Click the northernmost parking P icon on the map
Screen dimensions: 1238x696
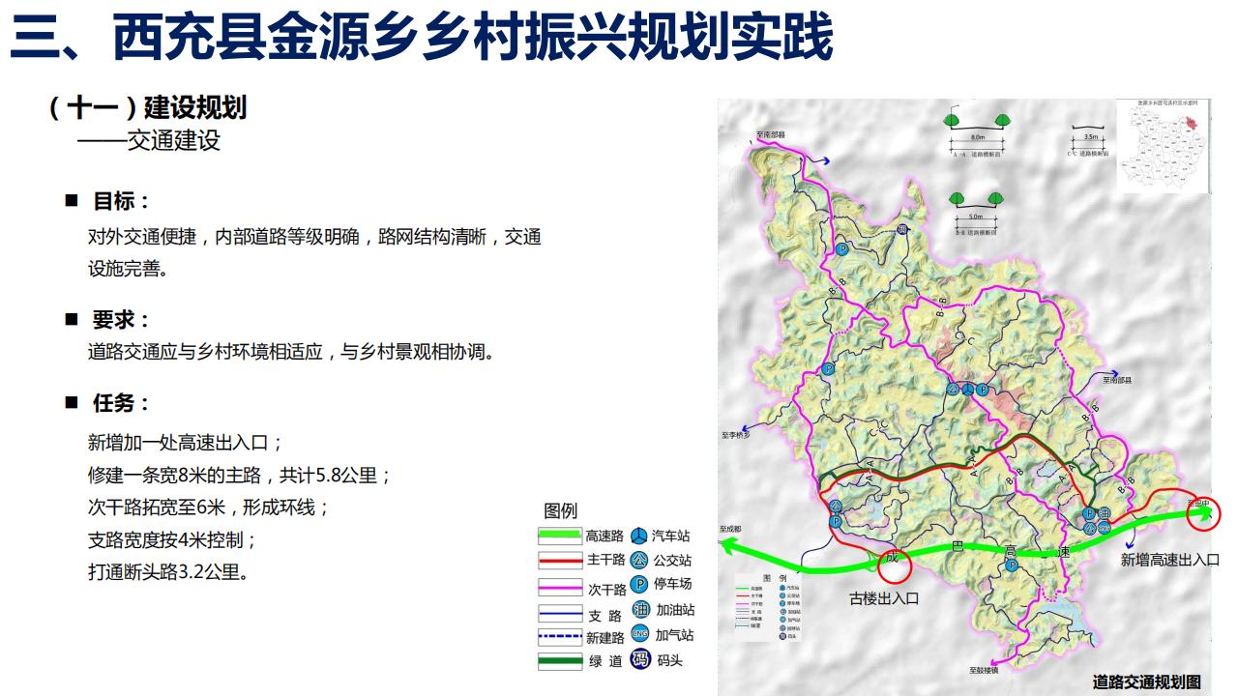click(841, 248)
